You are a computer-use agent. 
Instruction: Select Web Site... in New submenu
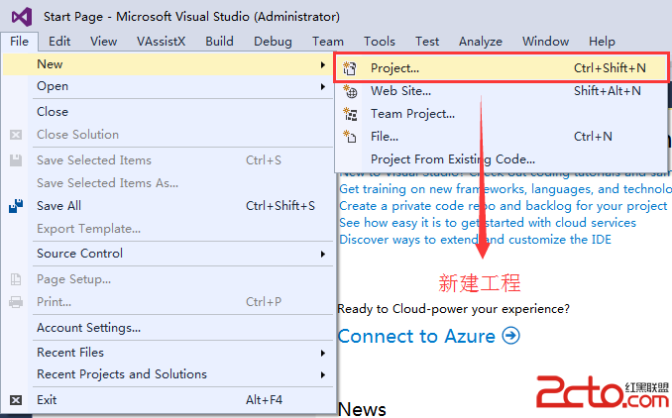point(501,91)
